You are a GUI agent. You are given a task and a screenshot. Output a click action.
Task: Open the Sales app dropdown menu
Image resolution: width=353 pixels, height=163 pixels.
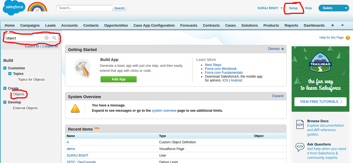click(346, 8)
